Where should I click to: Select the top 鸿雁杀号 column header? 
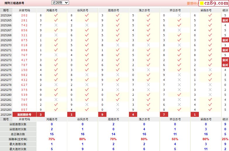(x=52, y=11)
